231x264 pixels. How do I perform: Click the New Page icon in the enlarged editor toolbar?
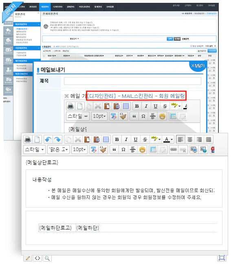pos(37,139)
